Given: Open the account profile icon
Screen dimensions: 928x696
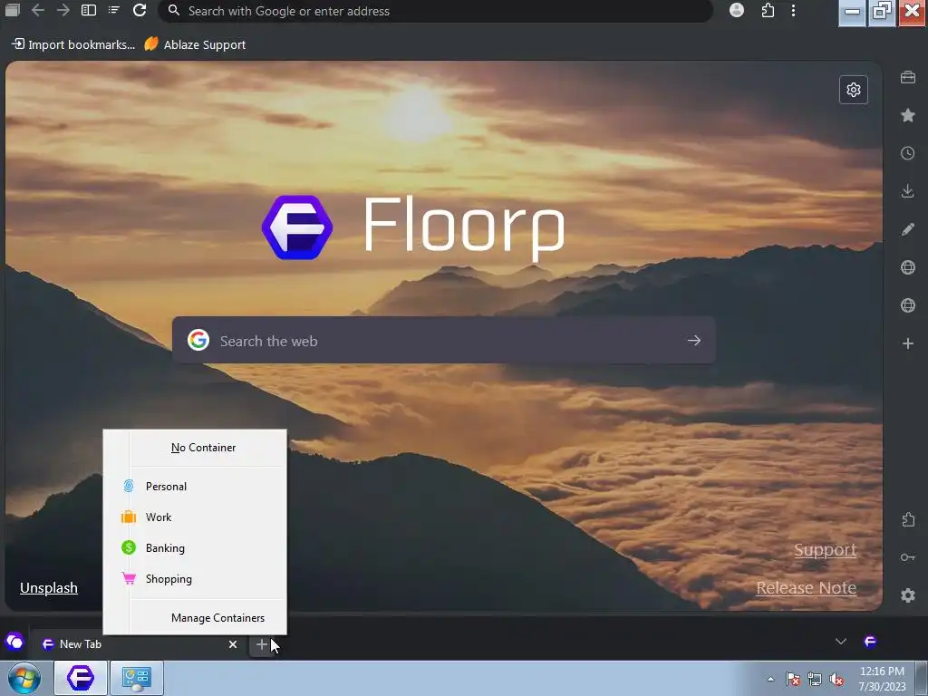Looking at the screenshot, I should [x=737, y=10].
